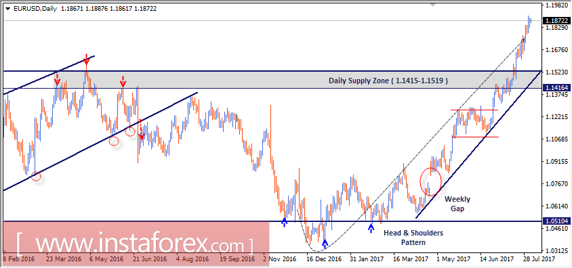Image resolution: width=572 pixels, height=268 pixels.
Task: Click the 21 Jun 2016 date label
Action: (x=150, y=259)
